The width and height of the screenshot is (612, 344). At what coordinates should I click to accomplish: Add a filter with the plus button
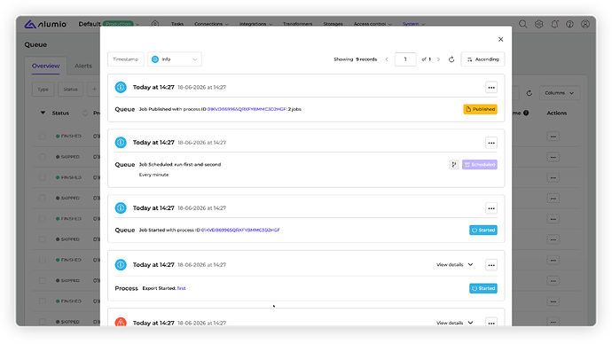pyautogui.click(x=94, y=90)
